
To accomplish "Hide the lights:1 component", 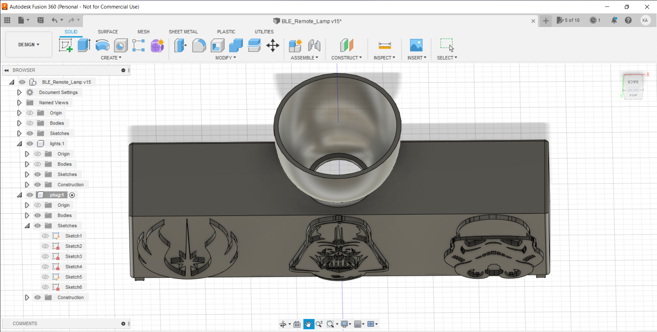I will point(30,144).
